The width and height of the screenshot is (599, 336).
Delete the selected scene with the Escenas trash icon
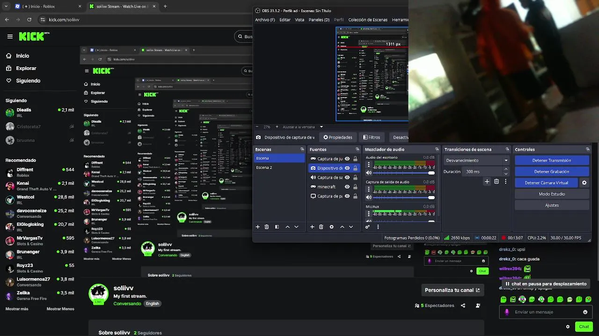(x=267, y=227)
